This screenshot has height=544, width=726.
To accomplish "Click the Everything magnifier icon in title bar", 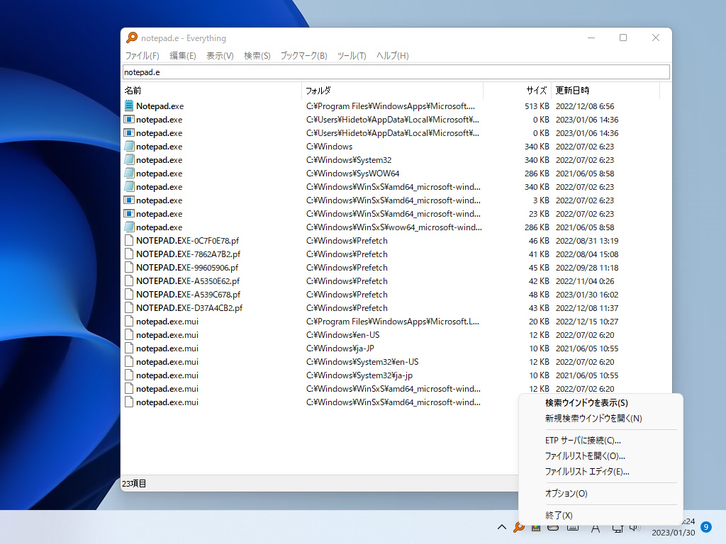I will (132, 38).
